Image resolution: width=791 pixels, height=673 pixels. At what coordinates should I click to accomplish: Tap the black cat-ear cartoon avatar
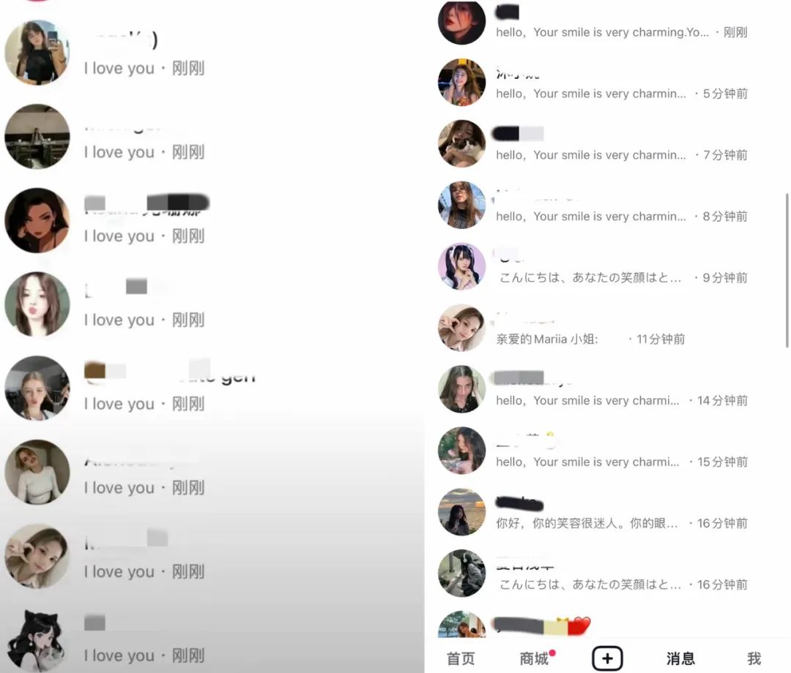(37, 640)
